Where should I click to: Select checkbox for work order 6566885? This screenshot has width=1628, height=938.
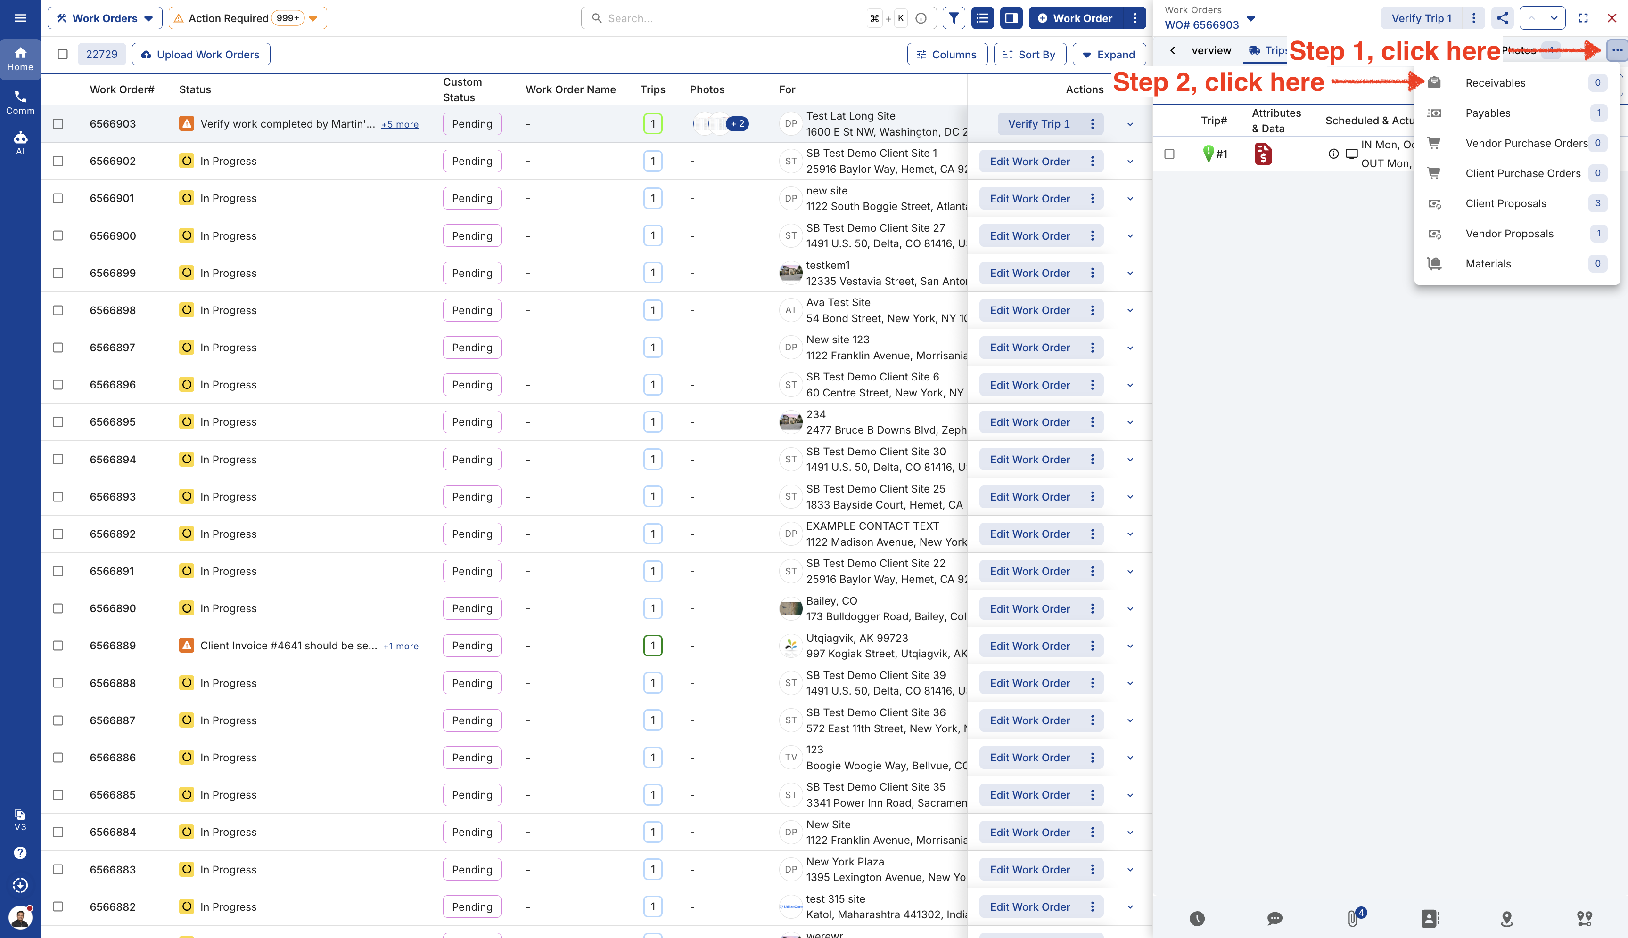click(58, 795)
